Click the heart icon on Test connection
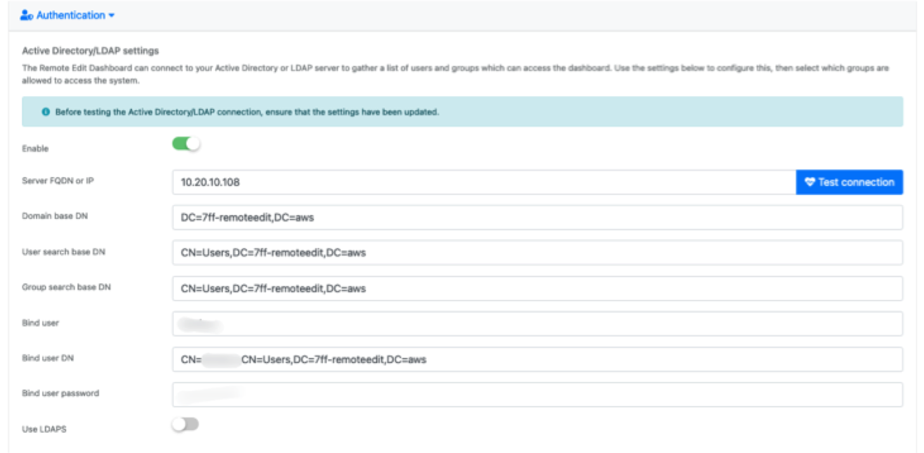This screenshot has height=453, width=924. 809,182
